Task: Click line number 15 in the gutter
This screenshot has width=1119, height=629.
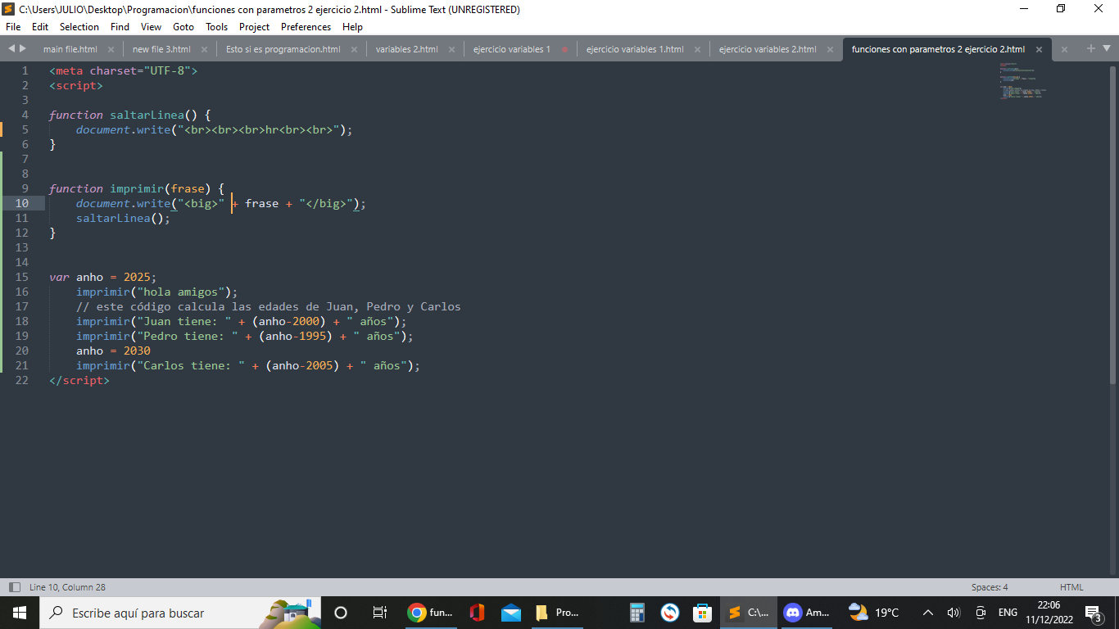Action: (x=21, y=277)
